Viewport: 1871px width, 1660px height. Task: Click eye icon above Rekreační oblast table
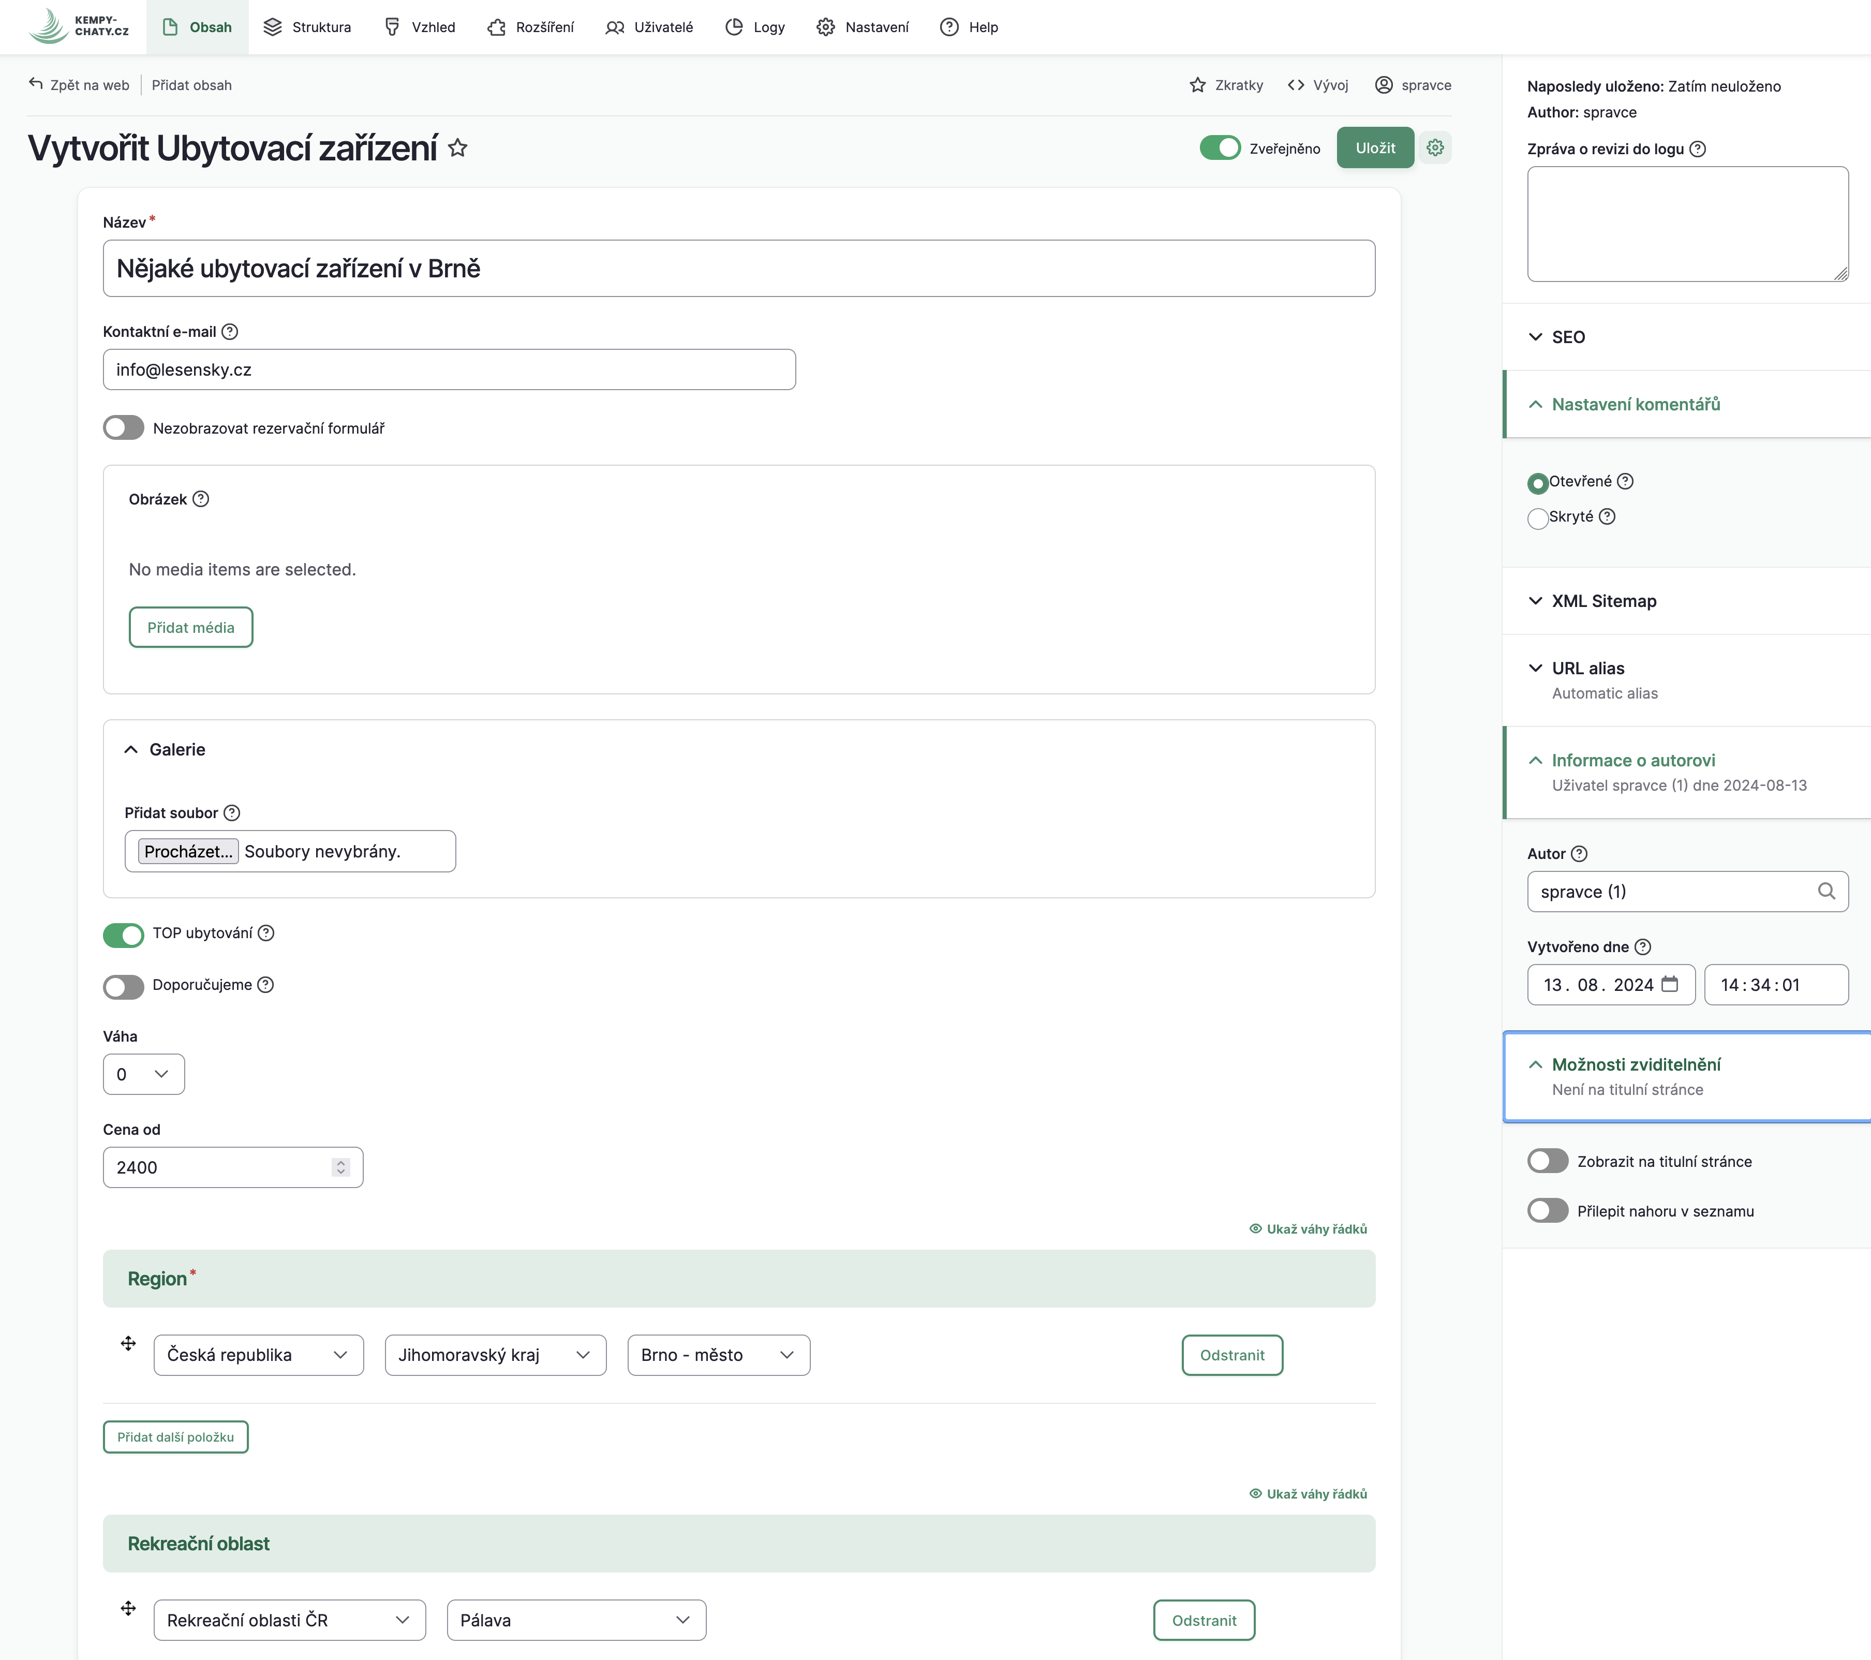(1255, 1494)
